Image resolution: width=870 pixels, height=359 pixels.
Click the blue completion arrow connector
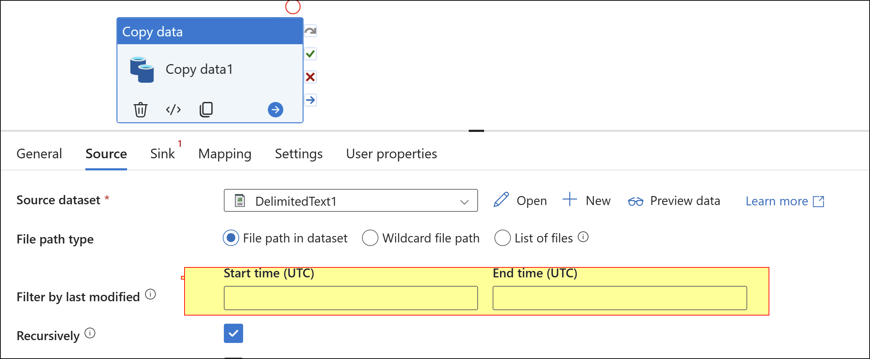click(310, 100)
